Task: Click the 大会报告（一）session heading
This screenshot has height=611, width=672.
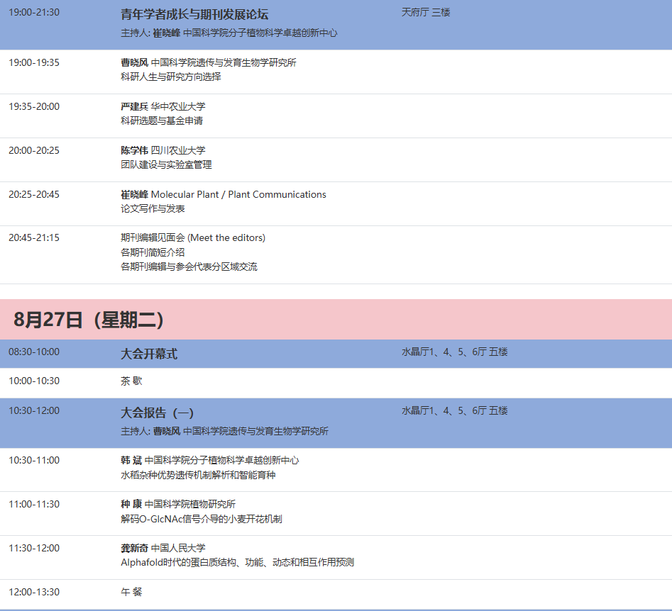Action: pos(157,413)
